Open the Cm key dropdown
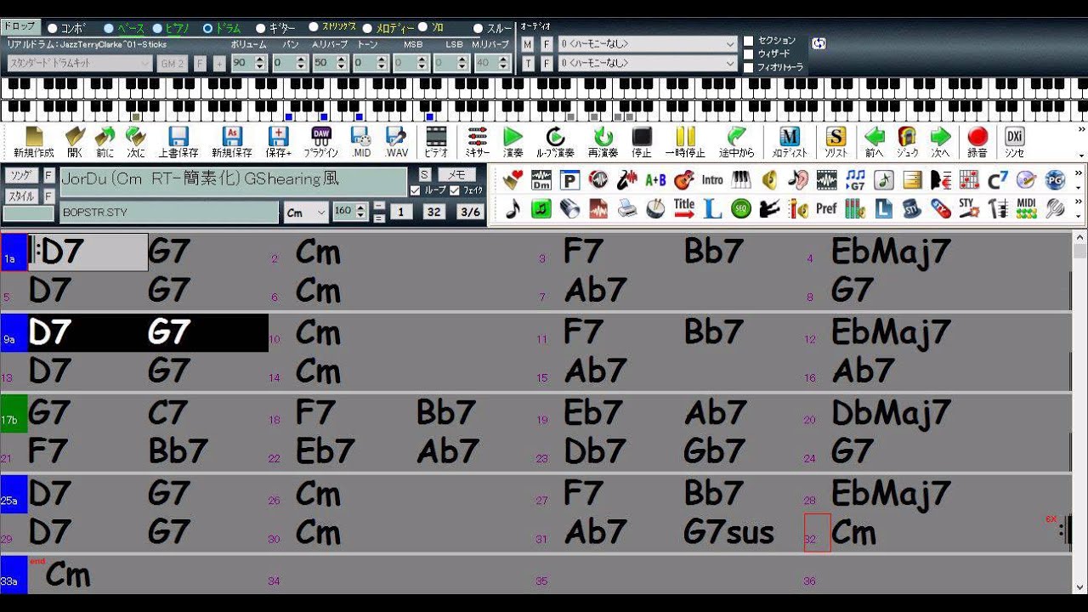The height and width of the screenshot is (612, 1088). [306, 212]
